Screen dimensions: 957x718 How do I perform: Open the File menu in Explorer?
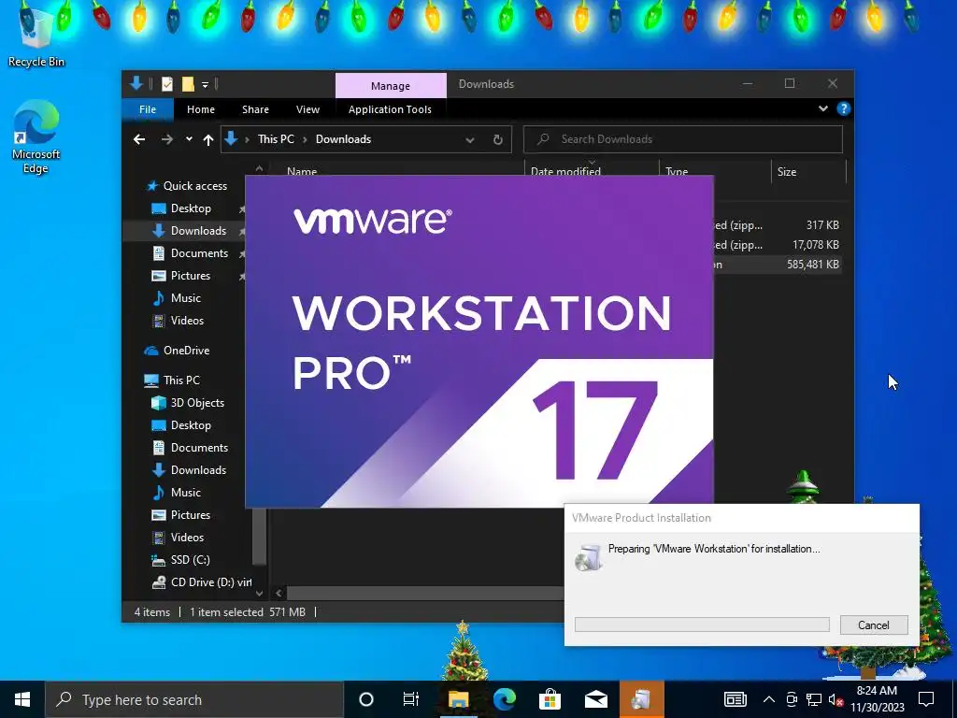tap(148, 109)
